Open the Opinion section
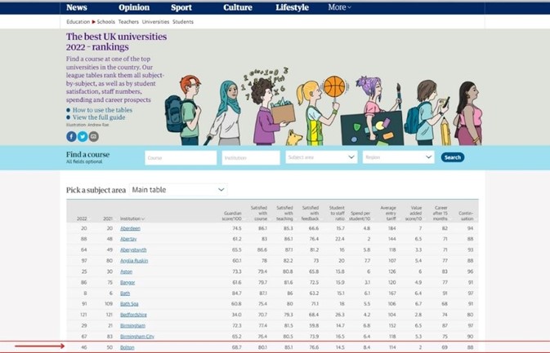This screenshot has width=550, height=353. click(x=134, y=7)
